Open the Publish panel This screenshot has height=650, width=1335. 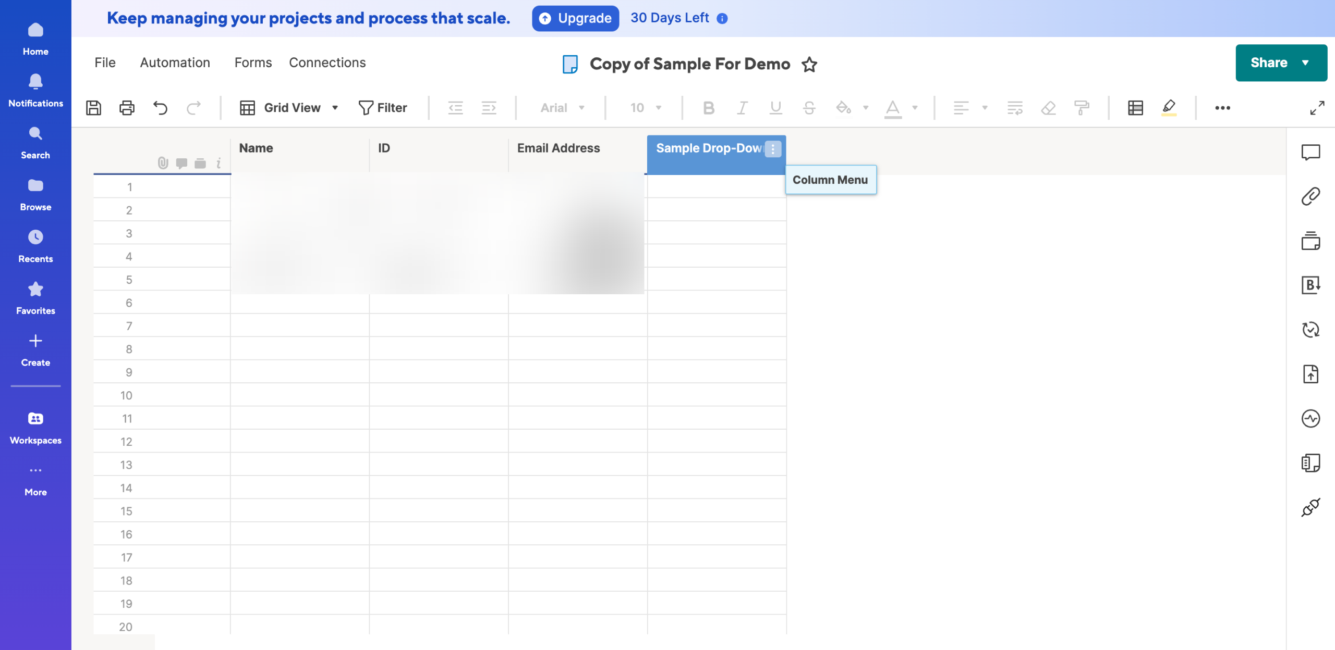coord(1312,374)
